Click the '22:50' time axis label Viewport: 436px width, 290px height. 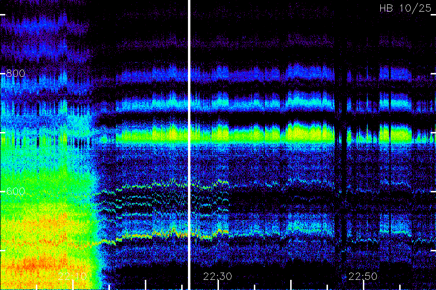(x=363, y=276)
